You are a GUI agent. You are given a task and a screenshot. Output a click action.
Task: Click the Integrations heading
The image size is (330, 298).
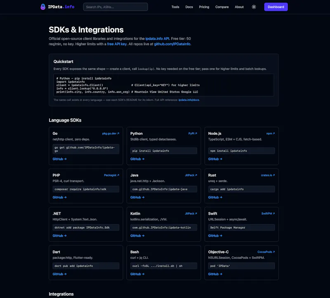click(x=61, y=294)
